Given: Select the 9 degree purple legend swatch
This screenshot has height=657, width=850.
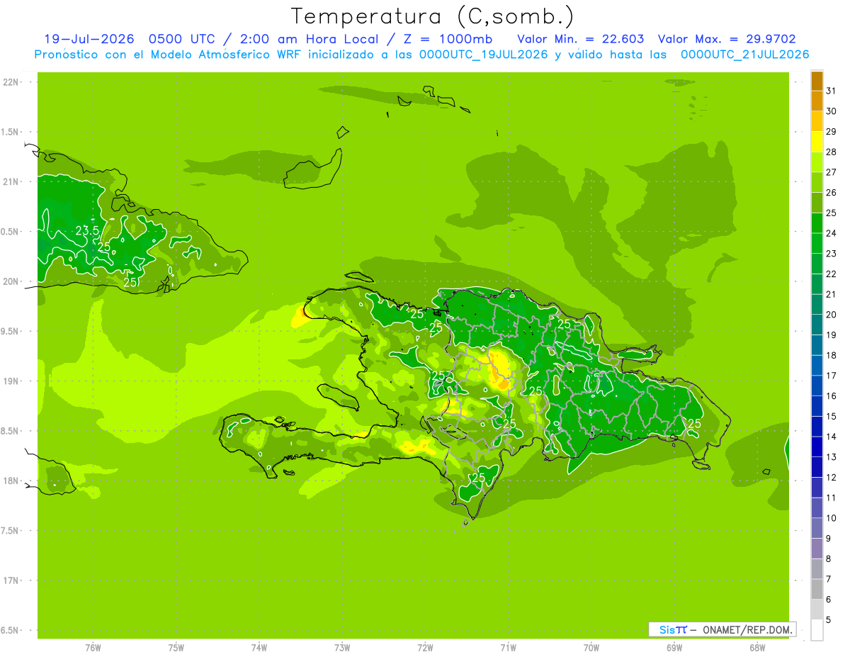Looking at the screenshot, I should (x=817, y=528).
